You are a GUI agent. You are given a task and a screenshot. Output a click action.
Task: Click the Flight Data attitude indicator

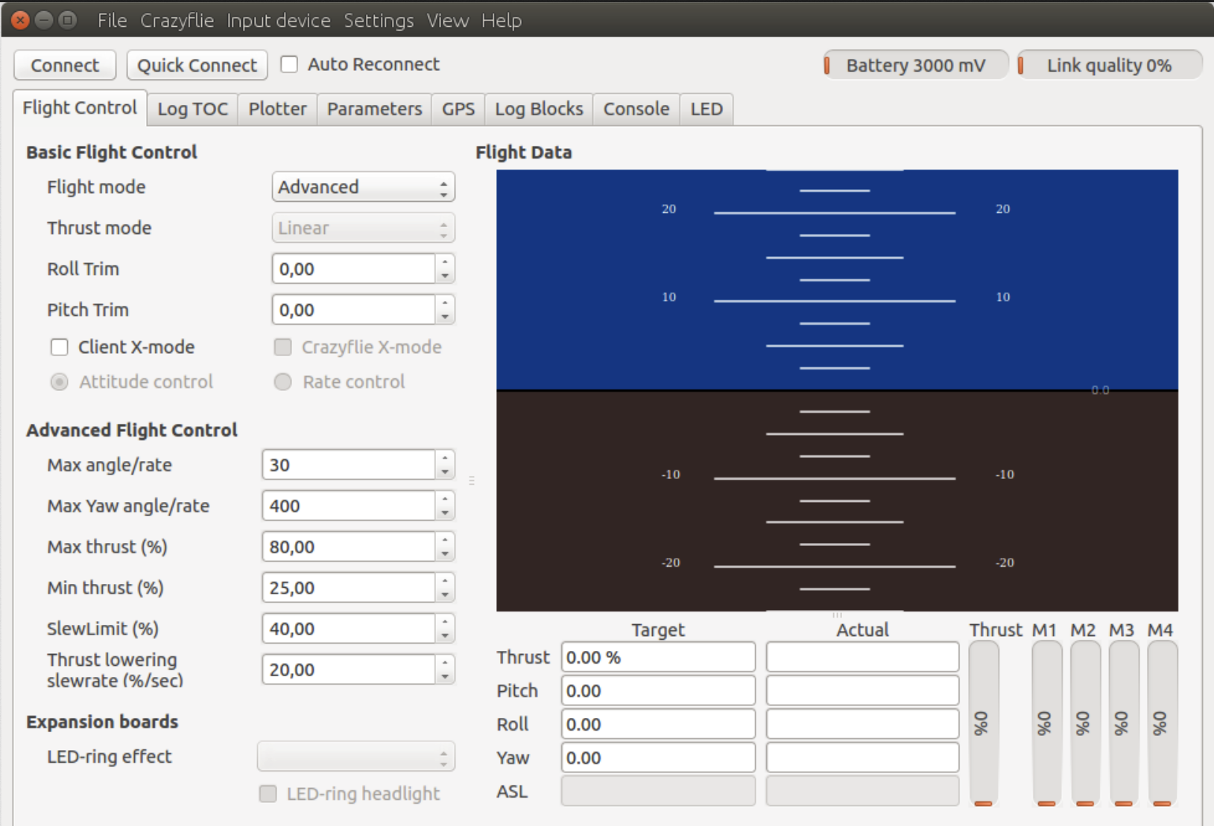(837, 390)
